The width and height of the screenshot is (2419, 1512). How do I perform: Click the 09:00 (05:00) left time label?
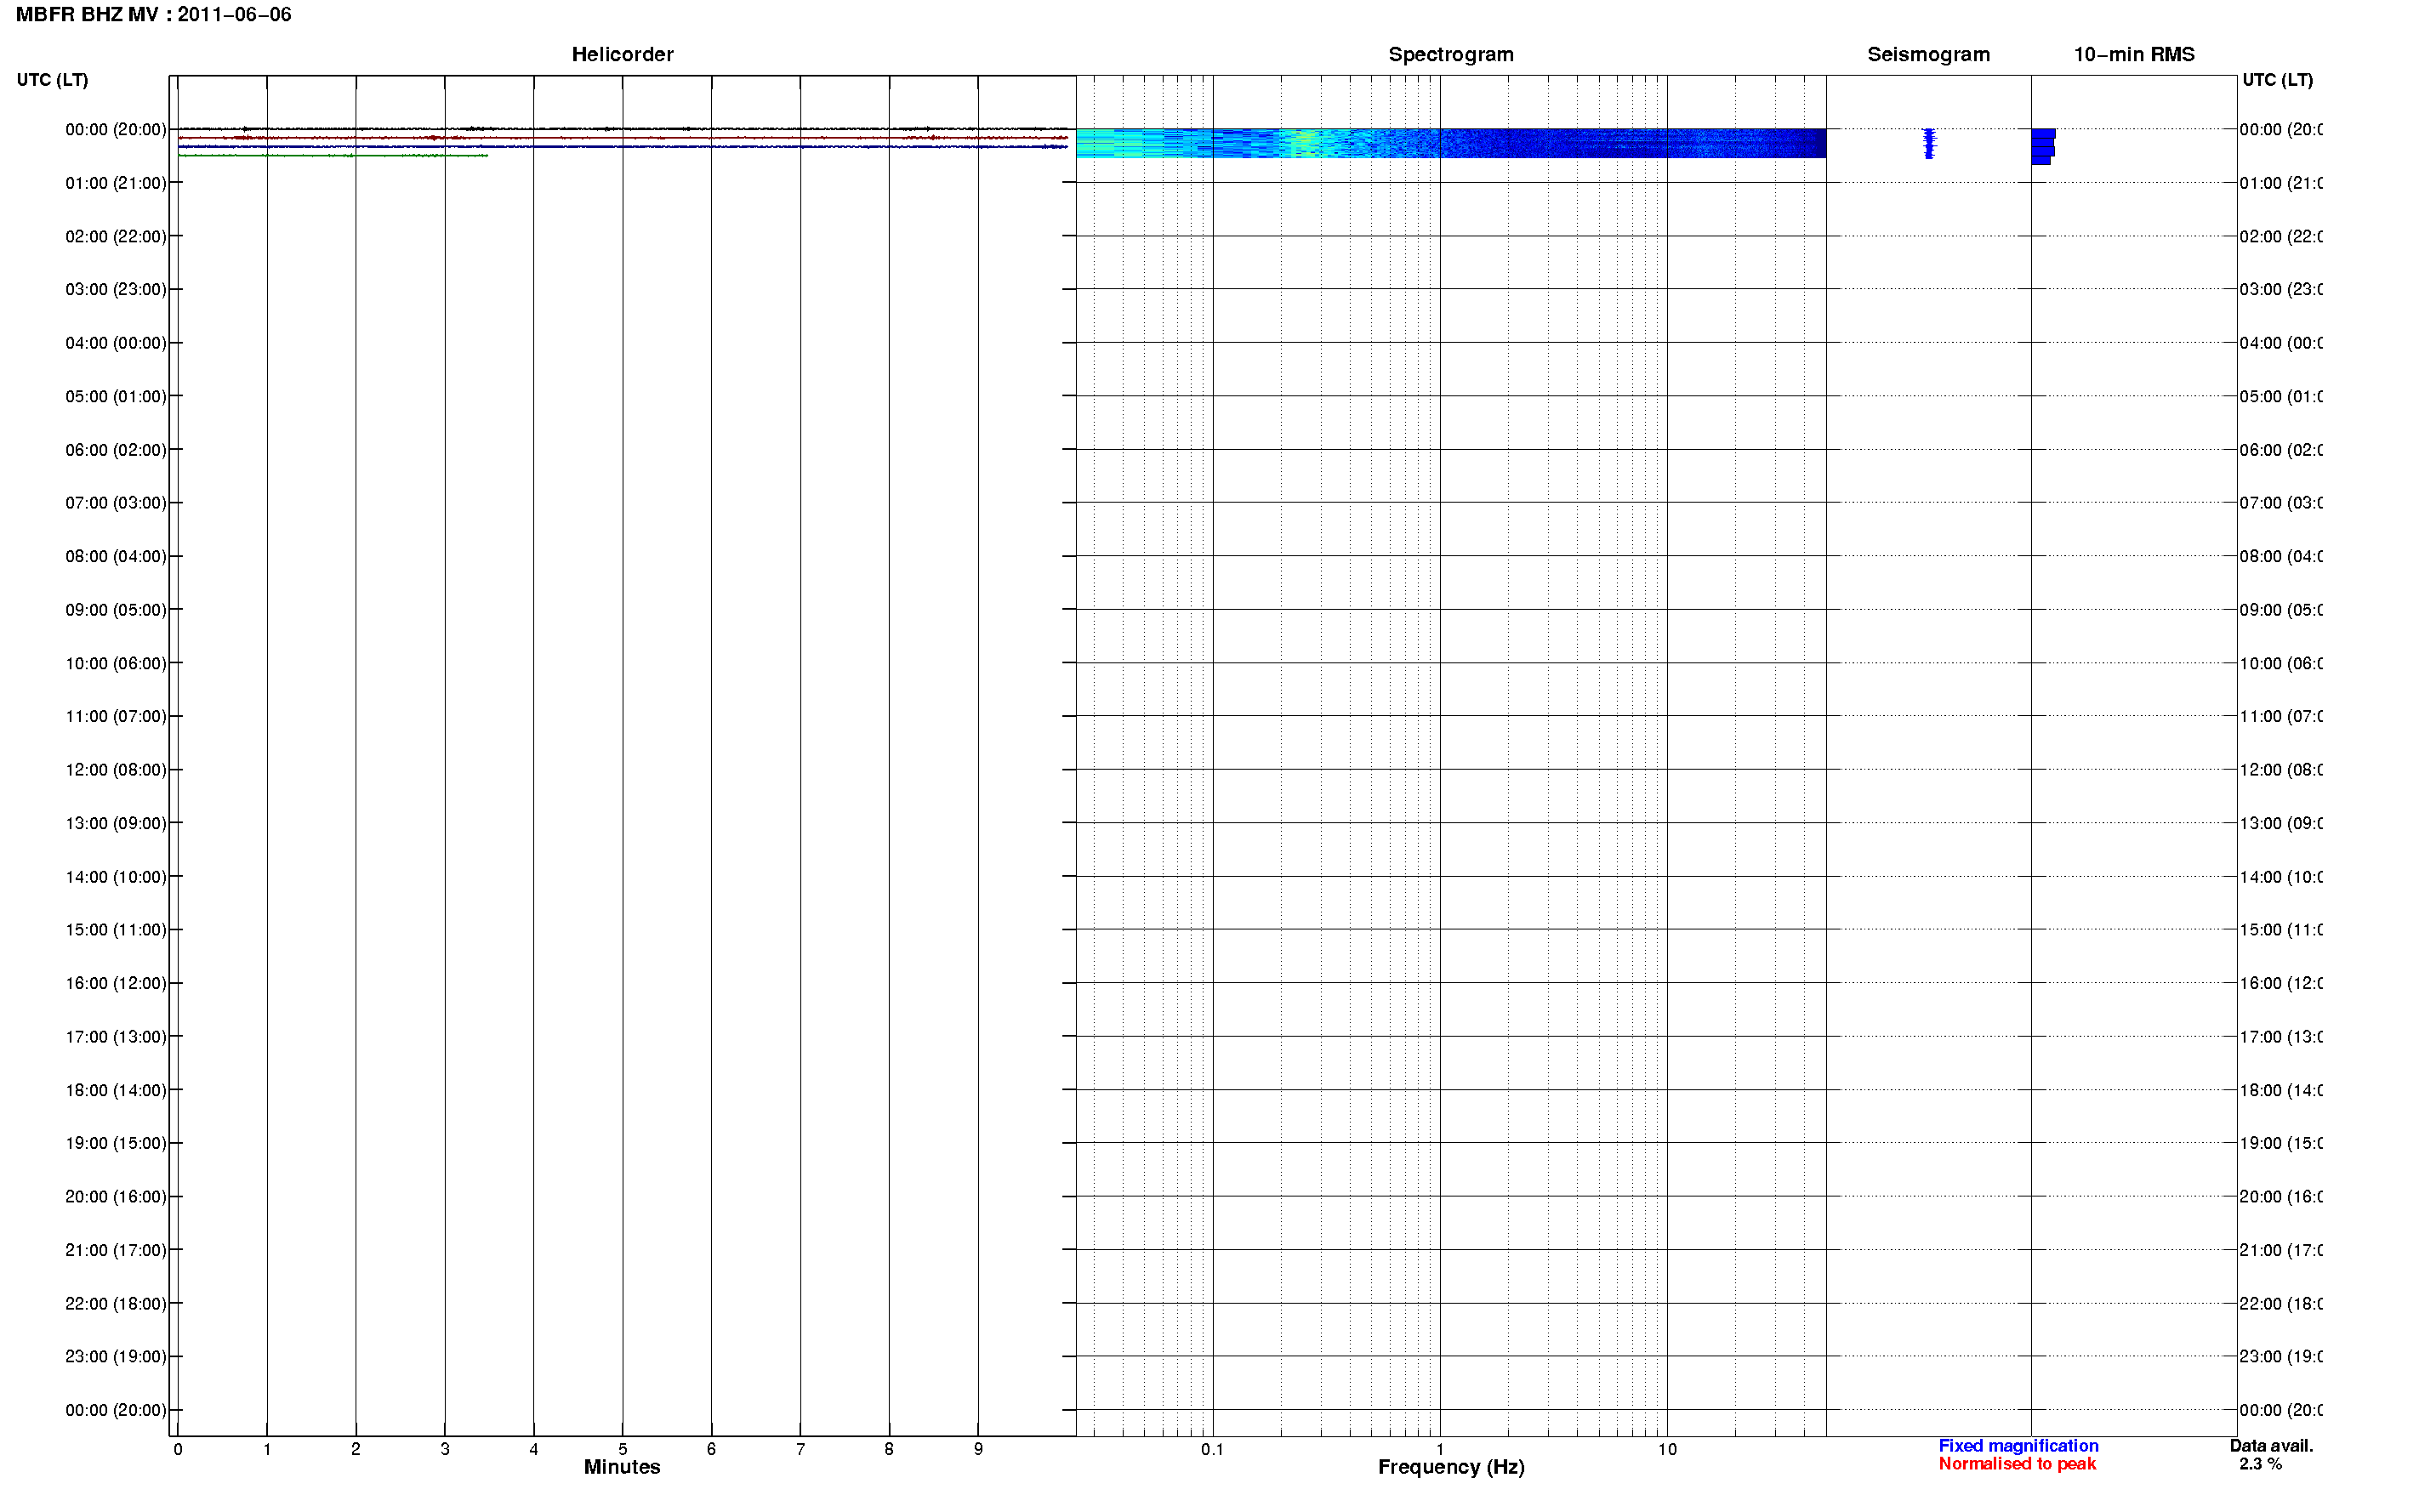(x=116, y=610)
